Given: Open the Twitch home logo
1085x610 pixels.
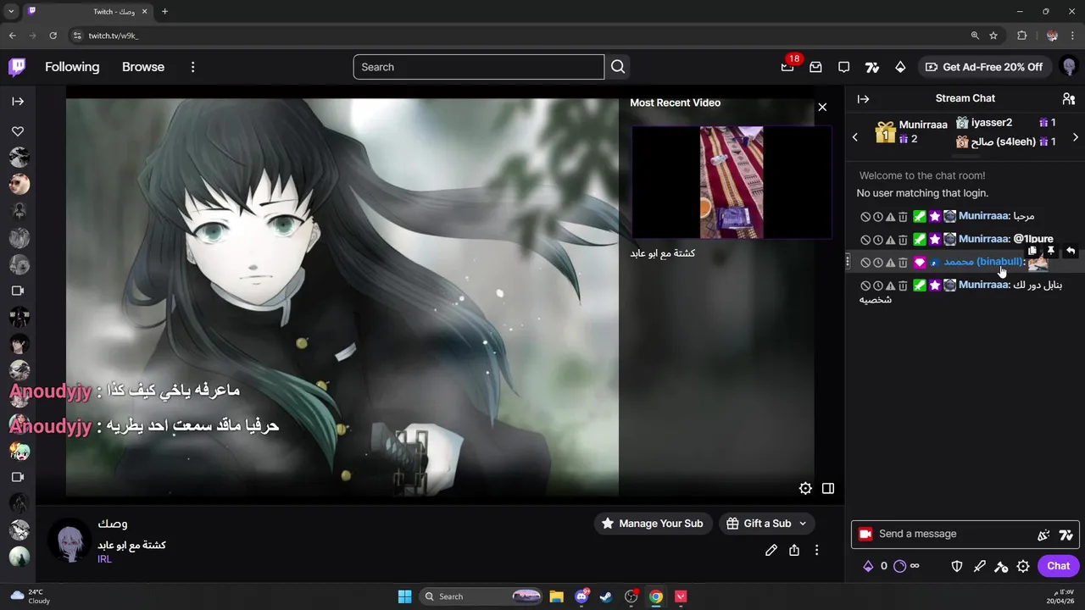Looking at the screenshot, I should pyautogui.click(x=17, y=67).
